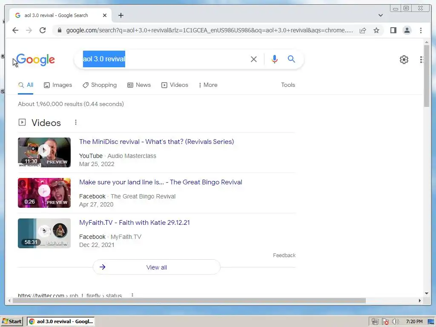436x327 pixels.
Task: Open the twitter result three-dot menu
Action: (132, 295)
